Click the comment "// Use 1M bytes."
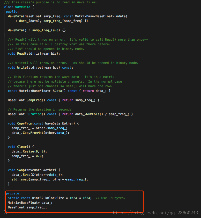This screenshot has width=201, height=218. pos(110,198)
